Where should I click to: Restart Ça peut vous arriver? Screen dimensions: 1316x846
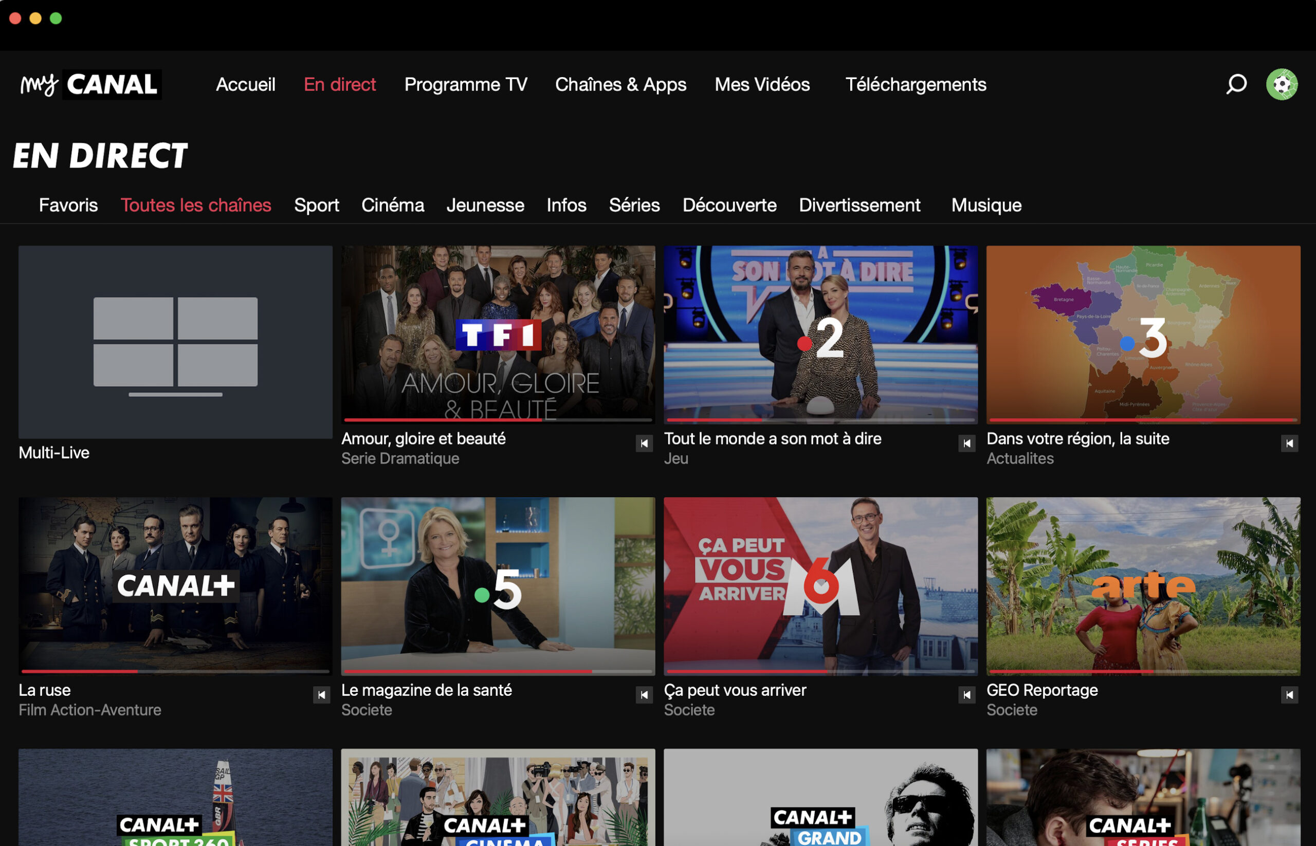click(967, 695)
